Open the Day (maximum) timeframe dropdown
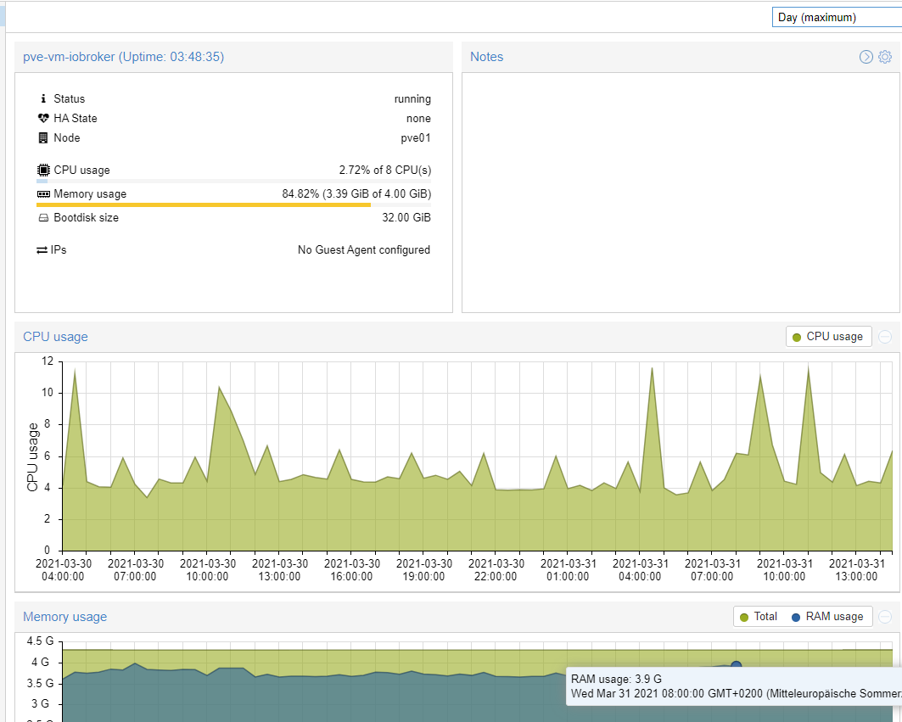This screenshot has width=902, height=722. pyautogui.click(x=837, y=17)
